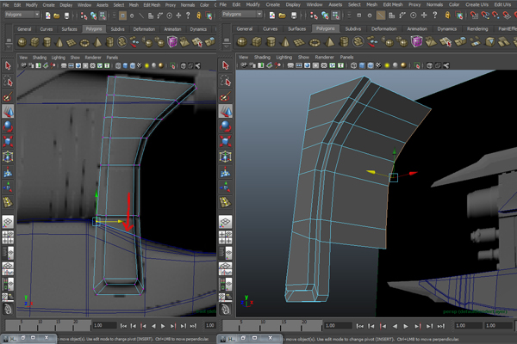Create polygon cube from left window shelf
This screenshot has width=517, height=344.
tap(34, 42)
